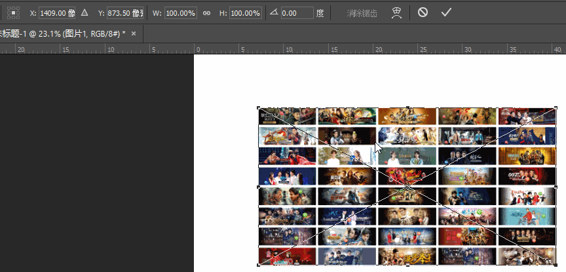
Task: Click the rotation angle input field
Action: click(x=297, y=13)
